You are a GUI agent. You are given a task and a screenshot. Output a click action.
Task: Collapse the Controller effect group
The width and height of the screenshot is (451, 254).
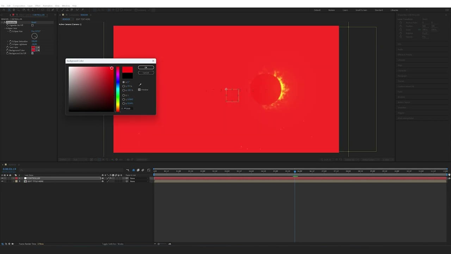pos(2,22)
